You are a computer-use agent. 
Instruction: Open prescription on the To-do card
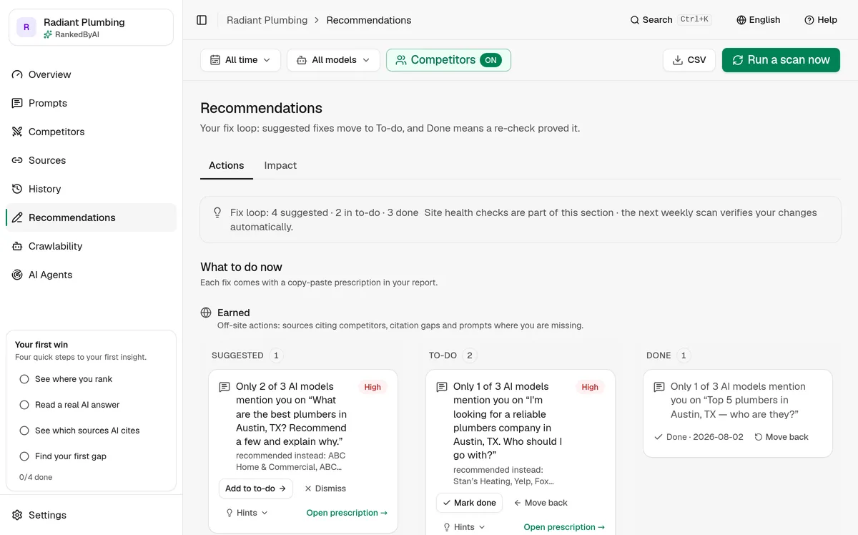[564, 527]
